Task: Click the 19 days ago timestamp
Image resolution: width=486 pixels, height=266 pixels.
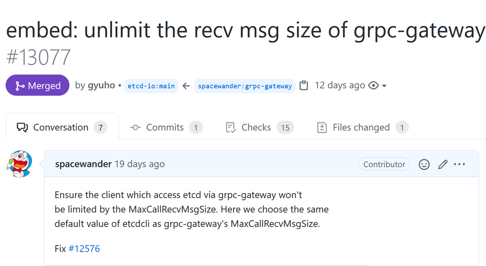Action: tap(140, 164)
